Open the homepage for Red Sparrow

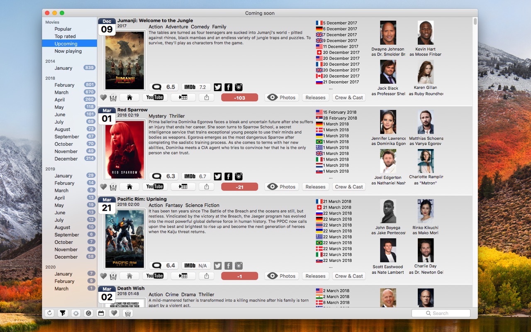(129, 187)
